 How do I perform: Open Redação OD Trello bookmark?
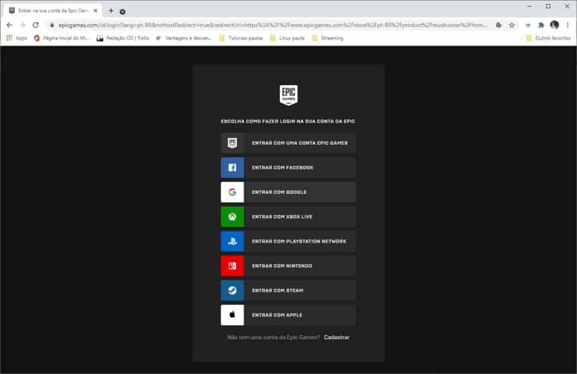[123, 38]
